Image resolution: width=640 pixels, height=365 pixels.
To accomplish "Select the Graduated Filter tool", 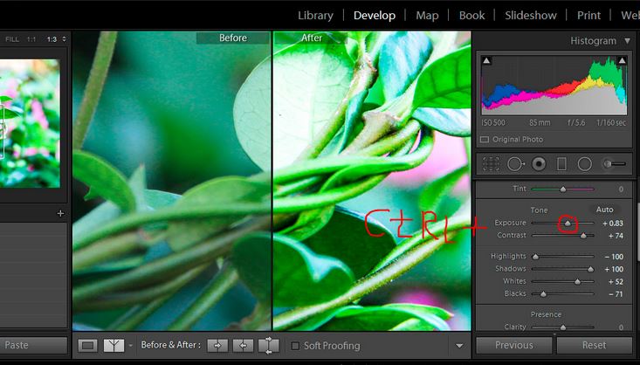I will point(561,163).
